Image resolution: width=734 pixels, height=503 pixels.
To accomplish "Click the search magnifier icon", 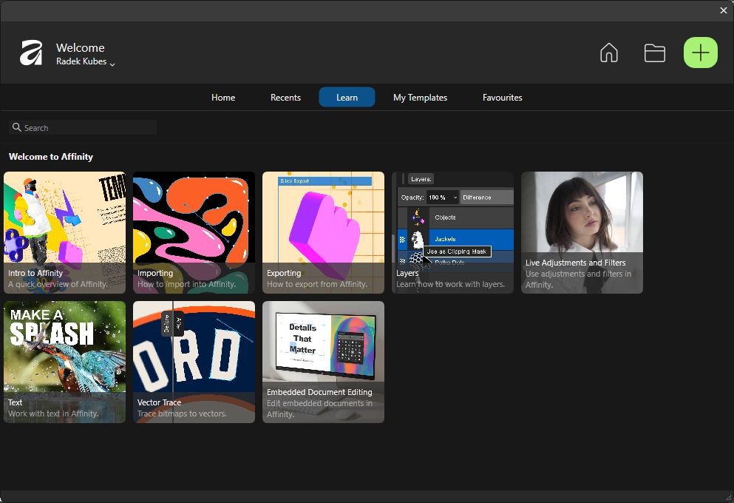I will 17,128.
